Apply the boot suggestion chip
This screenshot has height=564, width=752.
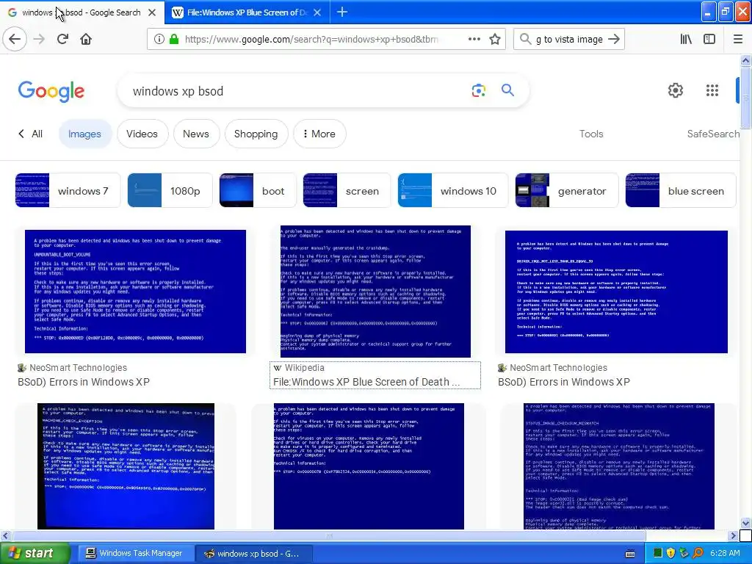point(258,190)
